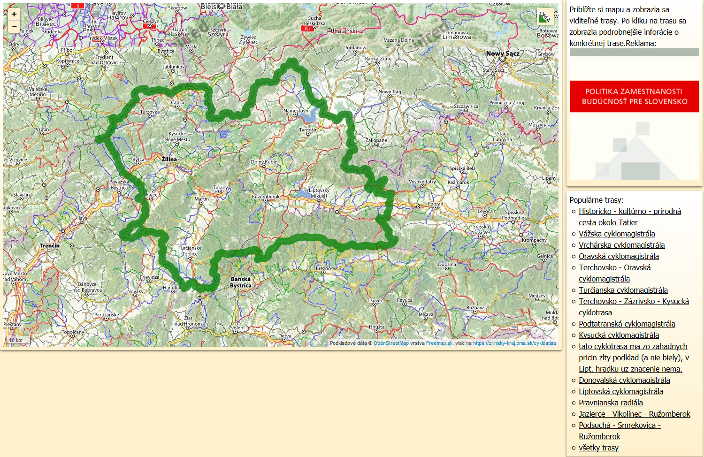Select Vážska cyklomagistrála route
704x457 pixels.
click(616, 234)
